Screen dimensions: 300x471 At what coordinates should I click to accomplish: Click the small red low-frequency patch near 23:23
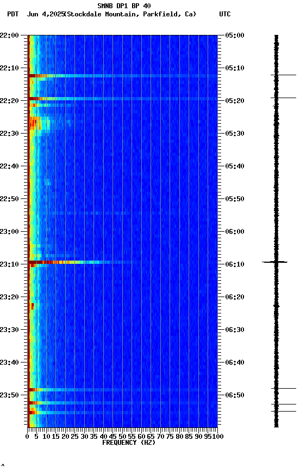pos(32,306)
